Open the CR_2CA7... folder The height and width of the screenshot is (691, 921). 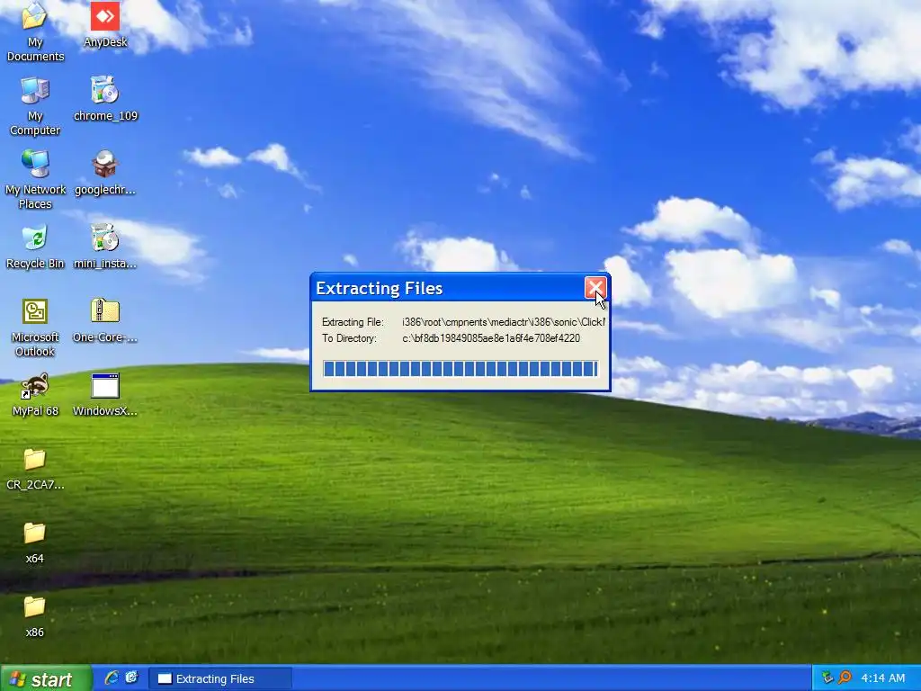35,468
